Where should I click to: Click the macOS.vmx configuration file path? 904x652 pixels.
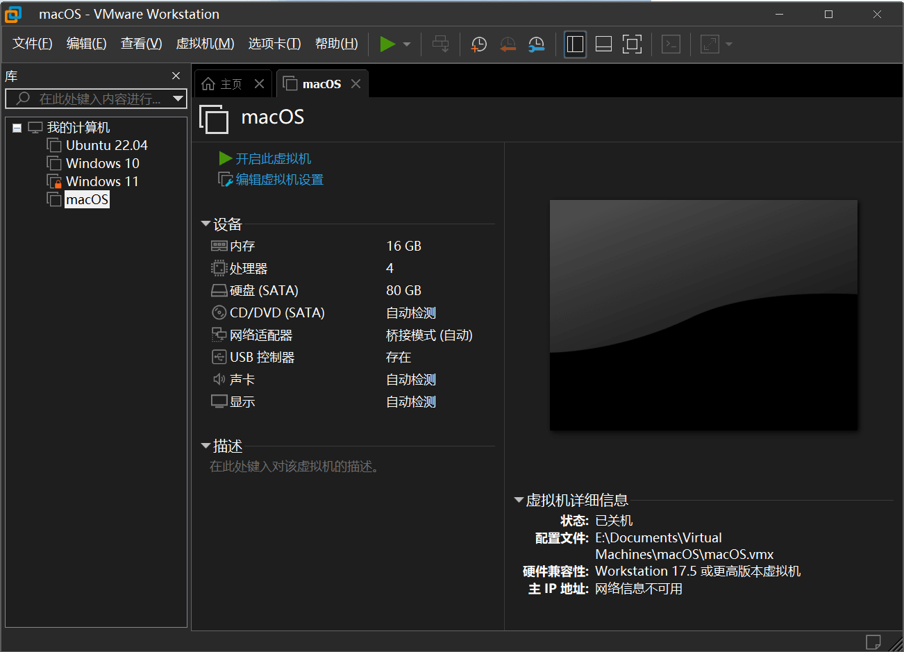coord(684,546)
